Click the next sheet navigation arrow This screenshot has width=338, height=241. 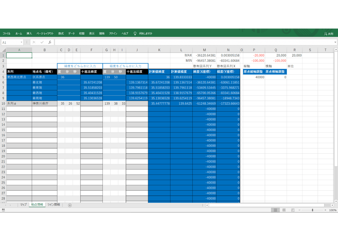pyautogui.click(x=10, y=205)
